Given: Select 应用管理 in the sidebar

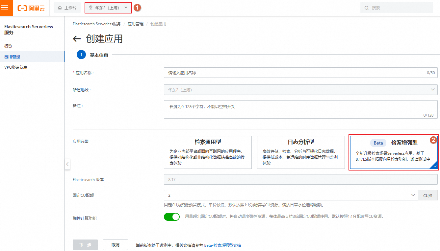Looking at the screenshot, I should 32,57.
